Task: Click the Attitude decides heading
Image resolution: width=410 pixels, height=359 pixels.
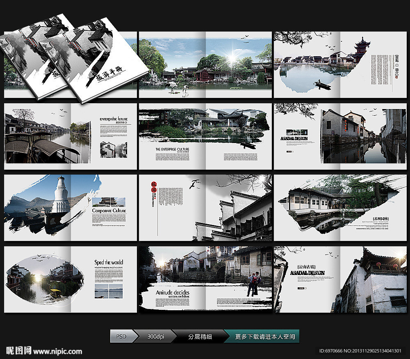Action: (x=173, y=293)
